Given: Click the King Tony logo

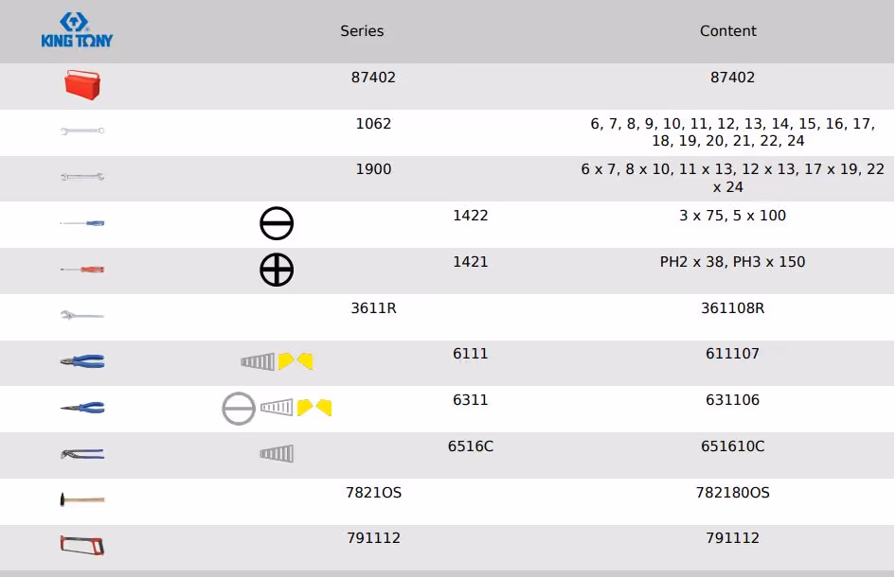Looking at the screenshot, I should click(x=77, y=30).
